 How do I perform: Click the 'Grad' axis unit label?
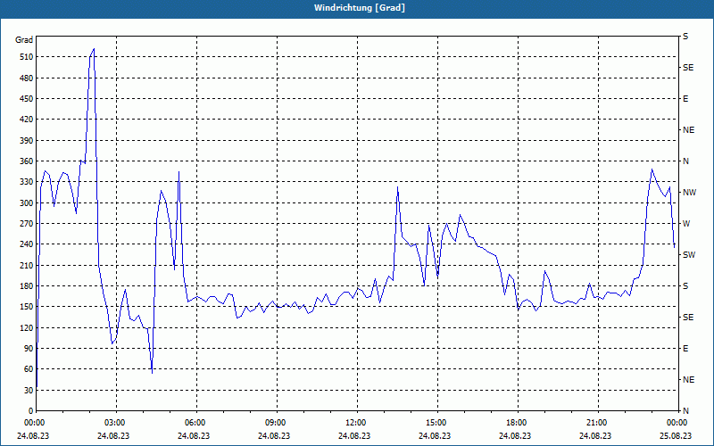(24, 40)
